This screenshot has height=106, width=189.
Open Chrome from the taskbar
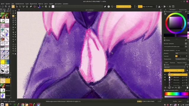[23, 105]
